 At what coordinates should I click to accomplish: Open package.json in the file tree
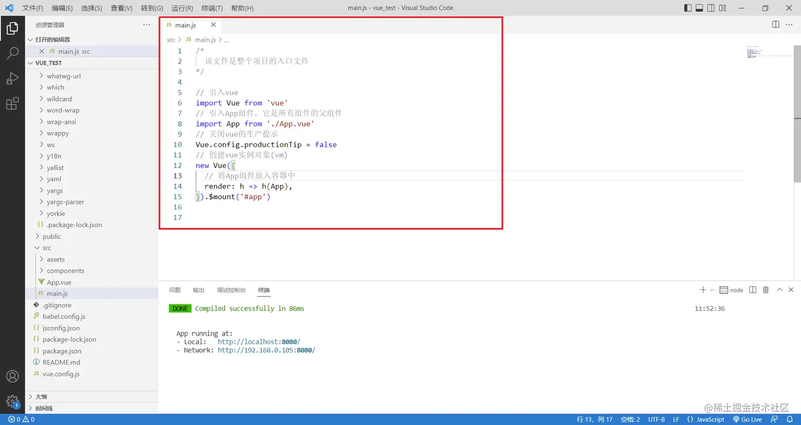92,351
